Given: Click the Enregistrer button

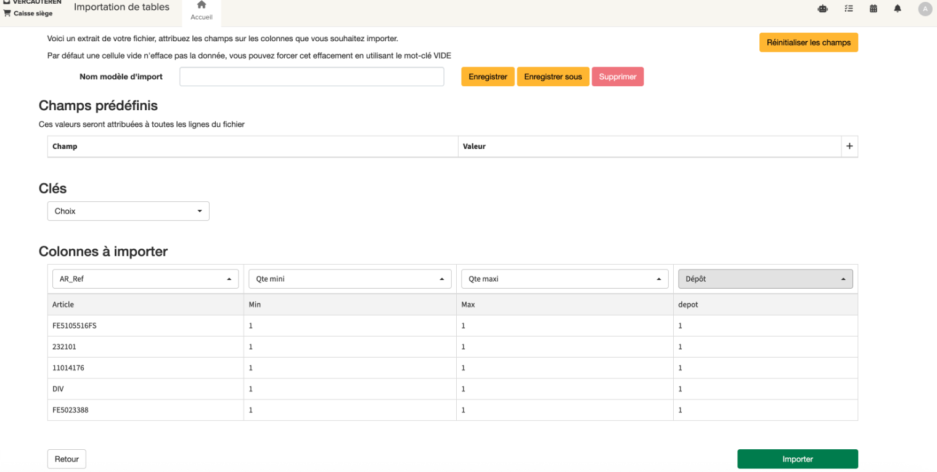Looking at the screenshot, I should (x=488, y=77).
